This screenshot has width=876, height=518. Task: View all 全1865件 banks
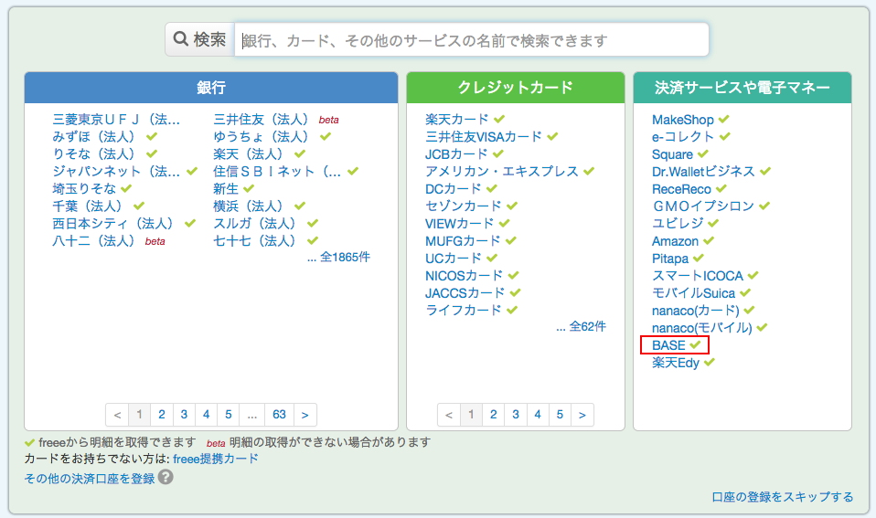(x=345, y=258)
